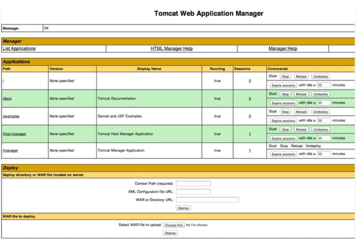The width and height of the screenshot is (356, 240).
Task: Open the root path / link
Action: pos(3,81)
